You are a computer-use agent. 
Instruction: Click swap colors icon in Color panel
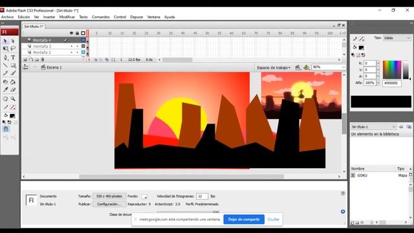364,55
